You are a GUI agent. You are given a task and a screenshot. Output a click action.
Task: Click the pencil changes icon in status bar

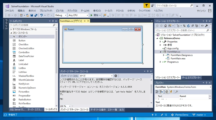coord(162,115)
